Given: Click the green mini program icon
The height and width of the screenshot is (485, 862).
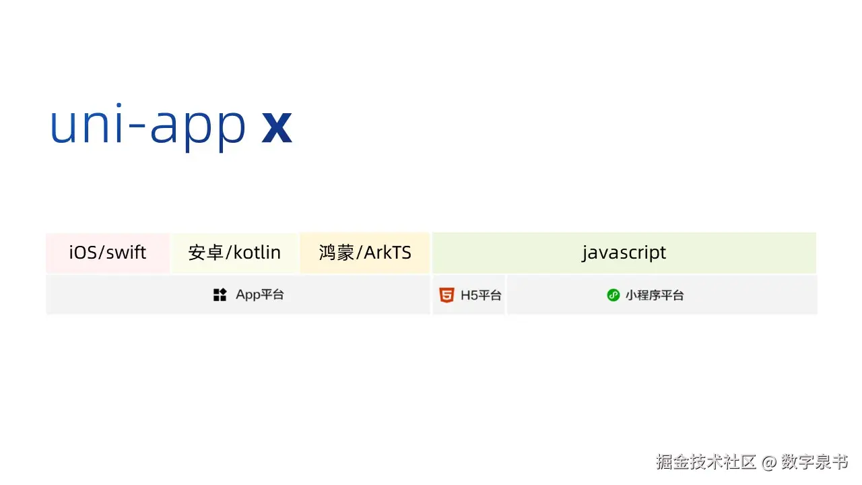Looking at the screenshot, I should pyautogui.click(x=613, y=295).
